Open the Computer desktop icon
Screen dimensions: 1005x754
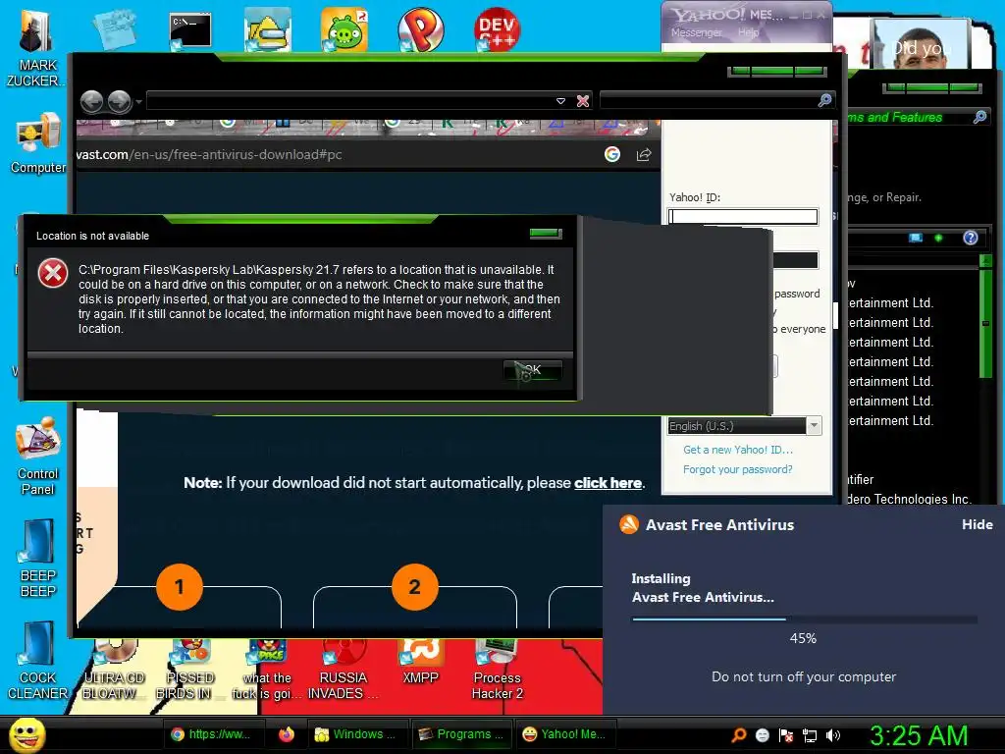pos(38,143)
